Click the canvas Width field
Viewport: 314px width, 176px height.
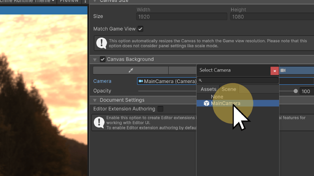[x=182, y=16]
